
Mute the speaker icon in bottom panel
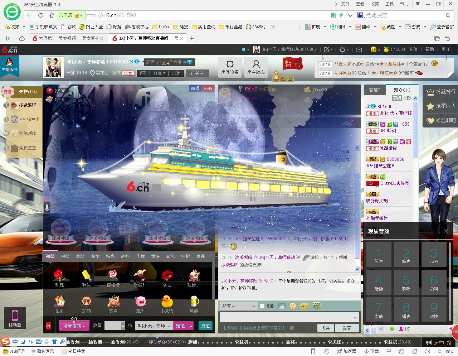click(382, 329)
